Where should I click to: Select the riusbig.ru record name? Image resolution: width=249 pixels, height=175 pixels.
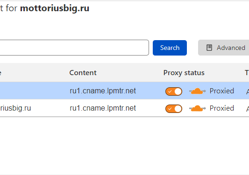click(15, 108)
